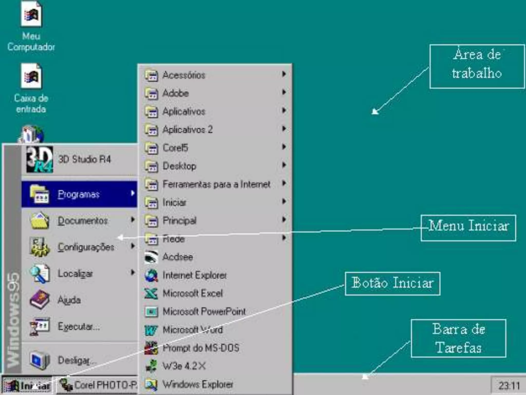Expand the Acessórios submenu arrow

[x=284, y=74]
